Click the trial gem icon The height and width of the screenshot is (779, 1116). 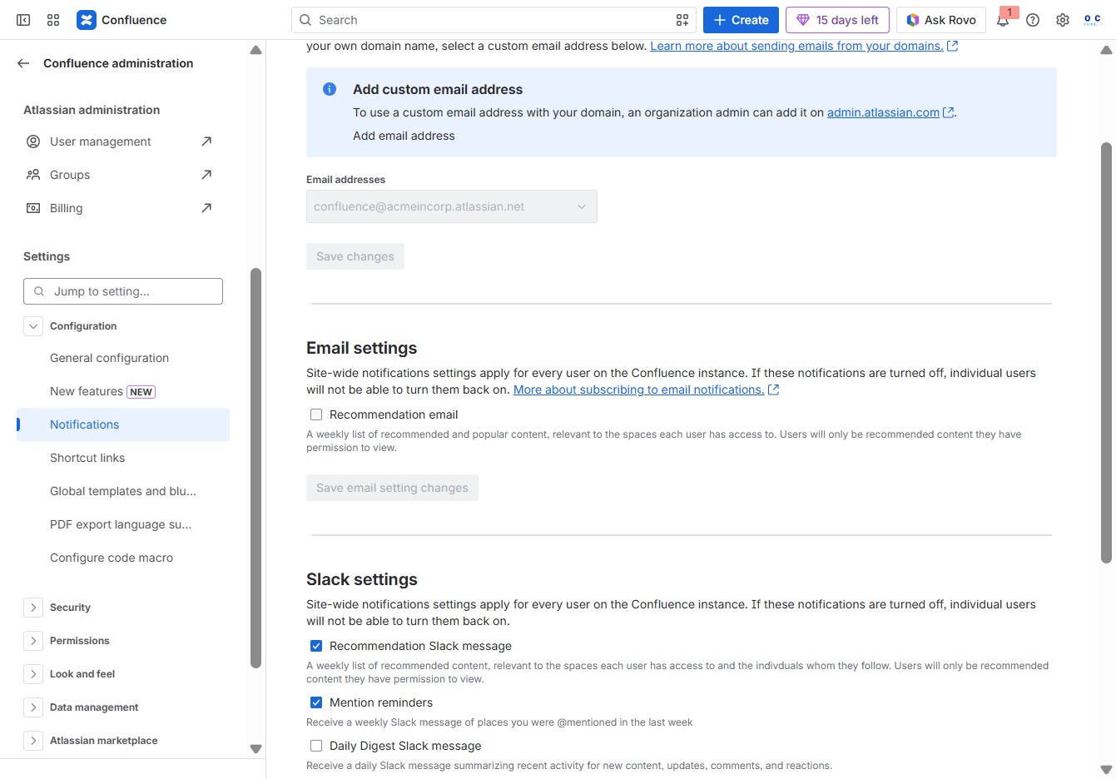(803, 20)
